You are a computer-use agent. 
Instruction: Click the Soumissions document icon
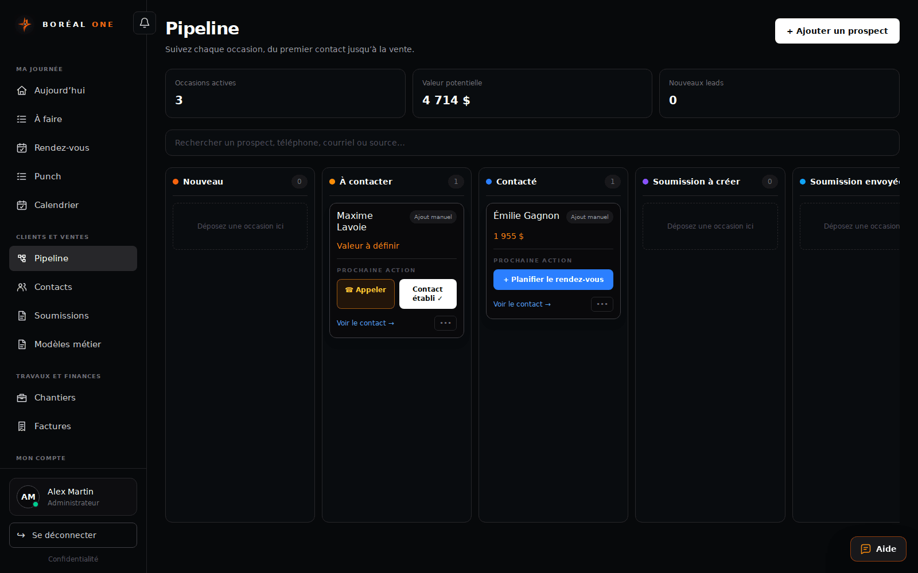coord(22,316)
